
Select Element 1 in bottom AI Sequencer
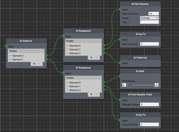(x=83, y=86)
